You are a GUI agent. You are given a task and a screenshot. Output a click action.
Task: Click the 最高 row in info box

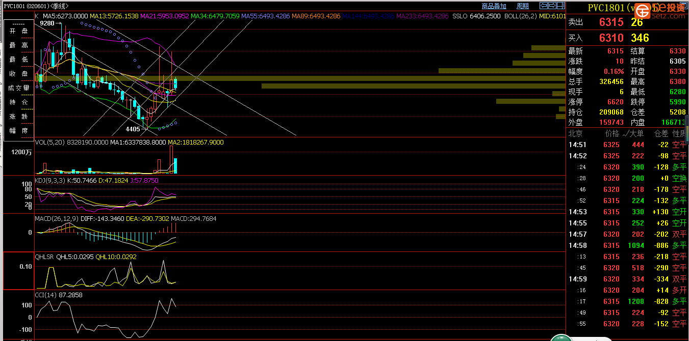coord(19,45)
